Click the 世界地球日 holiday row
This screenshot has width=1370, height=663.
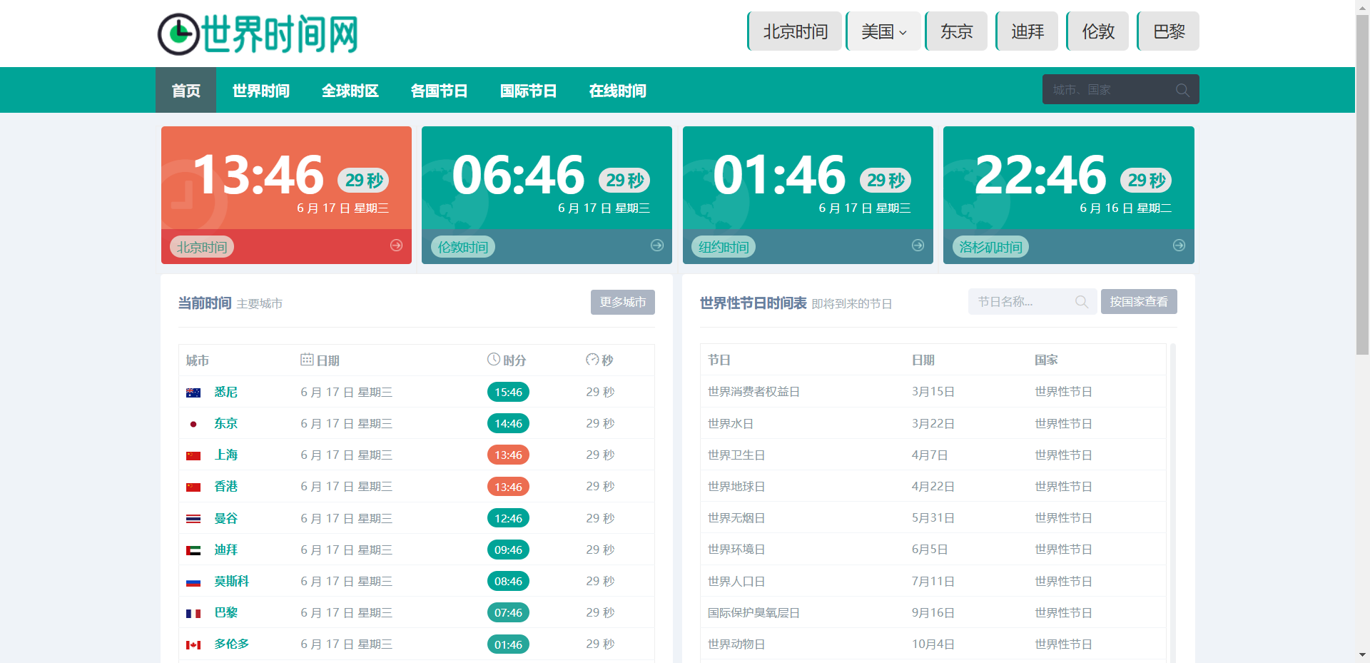pos(933,486)
